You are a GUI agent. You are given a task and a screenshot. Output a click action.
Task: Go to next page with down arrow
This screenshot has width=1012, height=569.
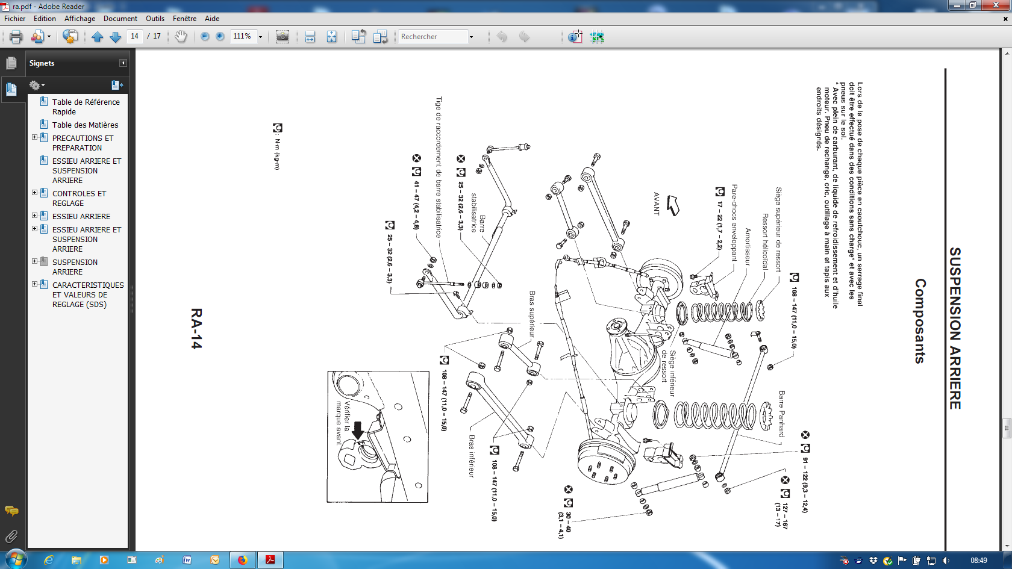pyautogui.click(x=116, y=37)
